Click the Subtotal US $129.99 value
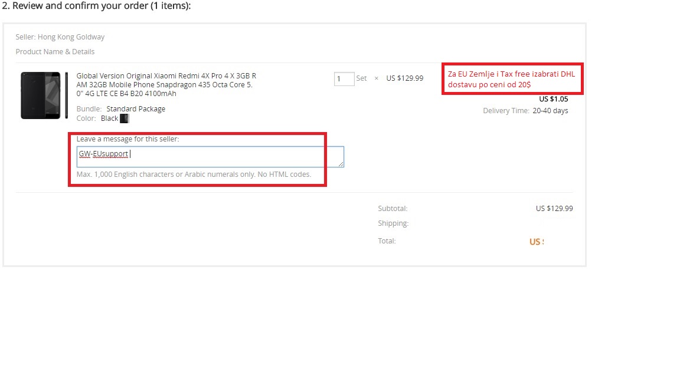Viewport: 680px width, 382px height. point(554,208)
